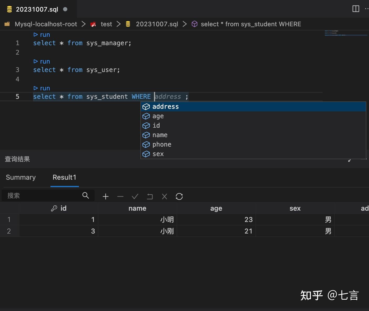Image resolution: width=369 pixels, height=311 pixels.
Task: Delete selected row using the minus icon
Action: (x=120, y=196)
